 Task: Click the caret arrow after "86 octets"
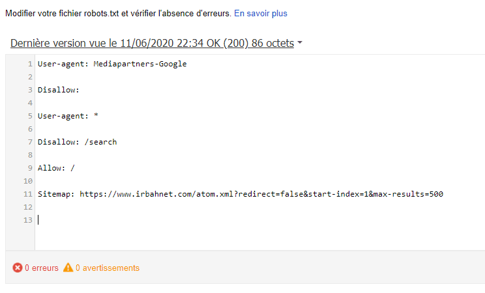point(300,44)
